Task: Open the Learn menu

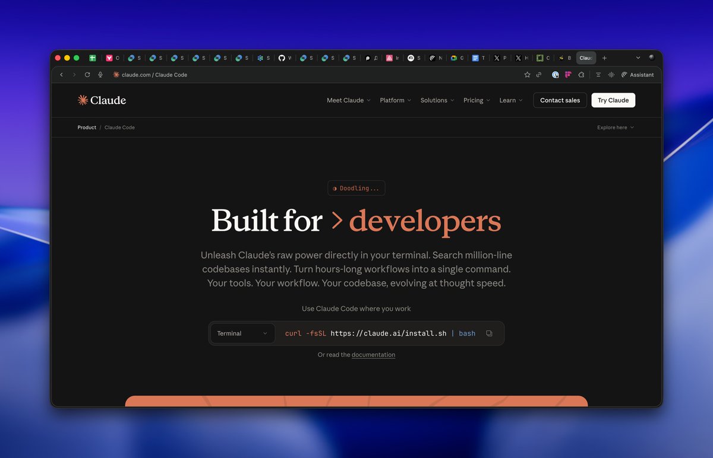Action: (511, 100)
